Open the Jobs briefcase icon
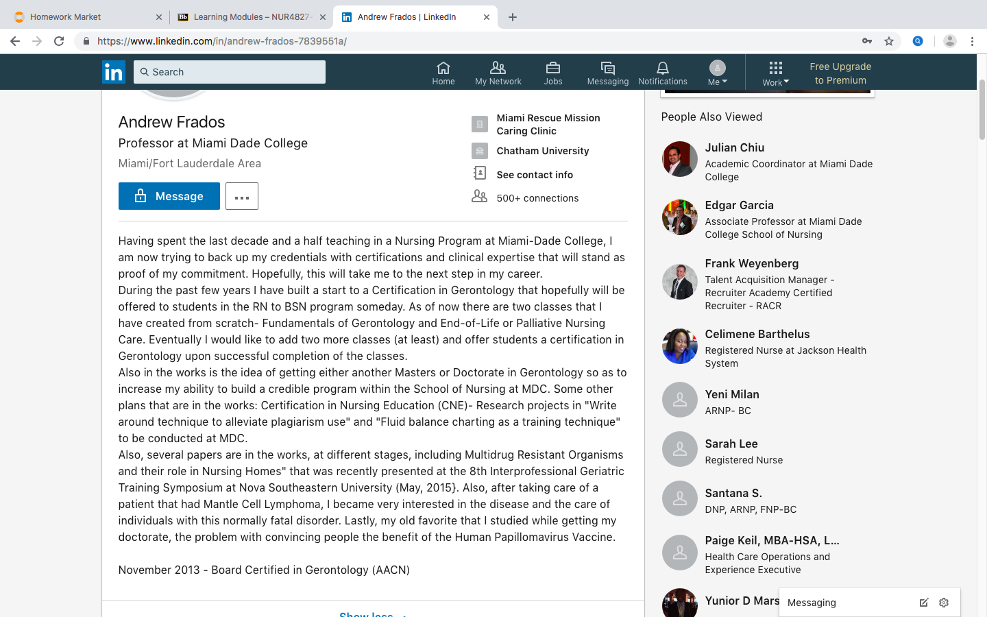Viewport: 987px width, 617px height. click(553, 73)
